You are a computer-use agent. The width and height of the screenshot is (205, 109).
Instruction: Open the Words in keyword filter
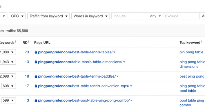90,16
